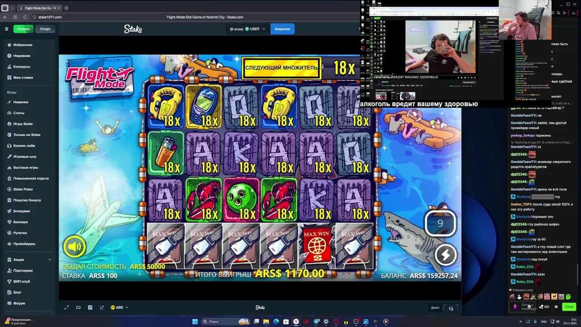The width and height of the screenshot is (581, 327).
Task: Click the Быстрые игры icon
Action: 9,168
